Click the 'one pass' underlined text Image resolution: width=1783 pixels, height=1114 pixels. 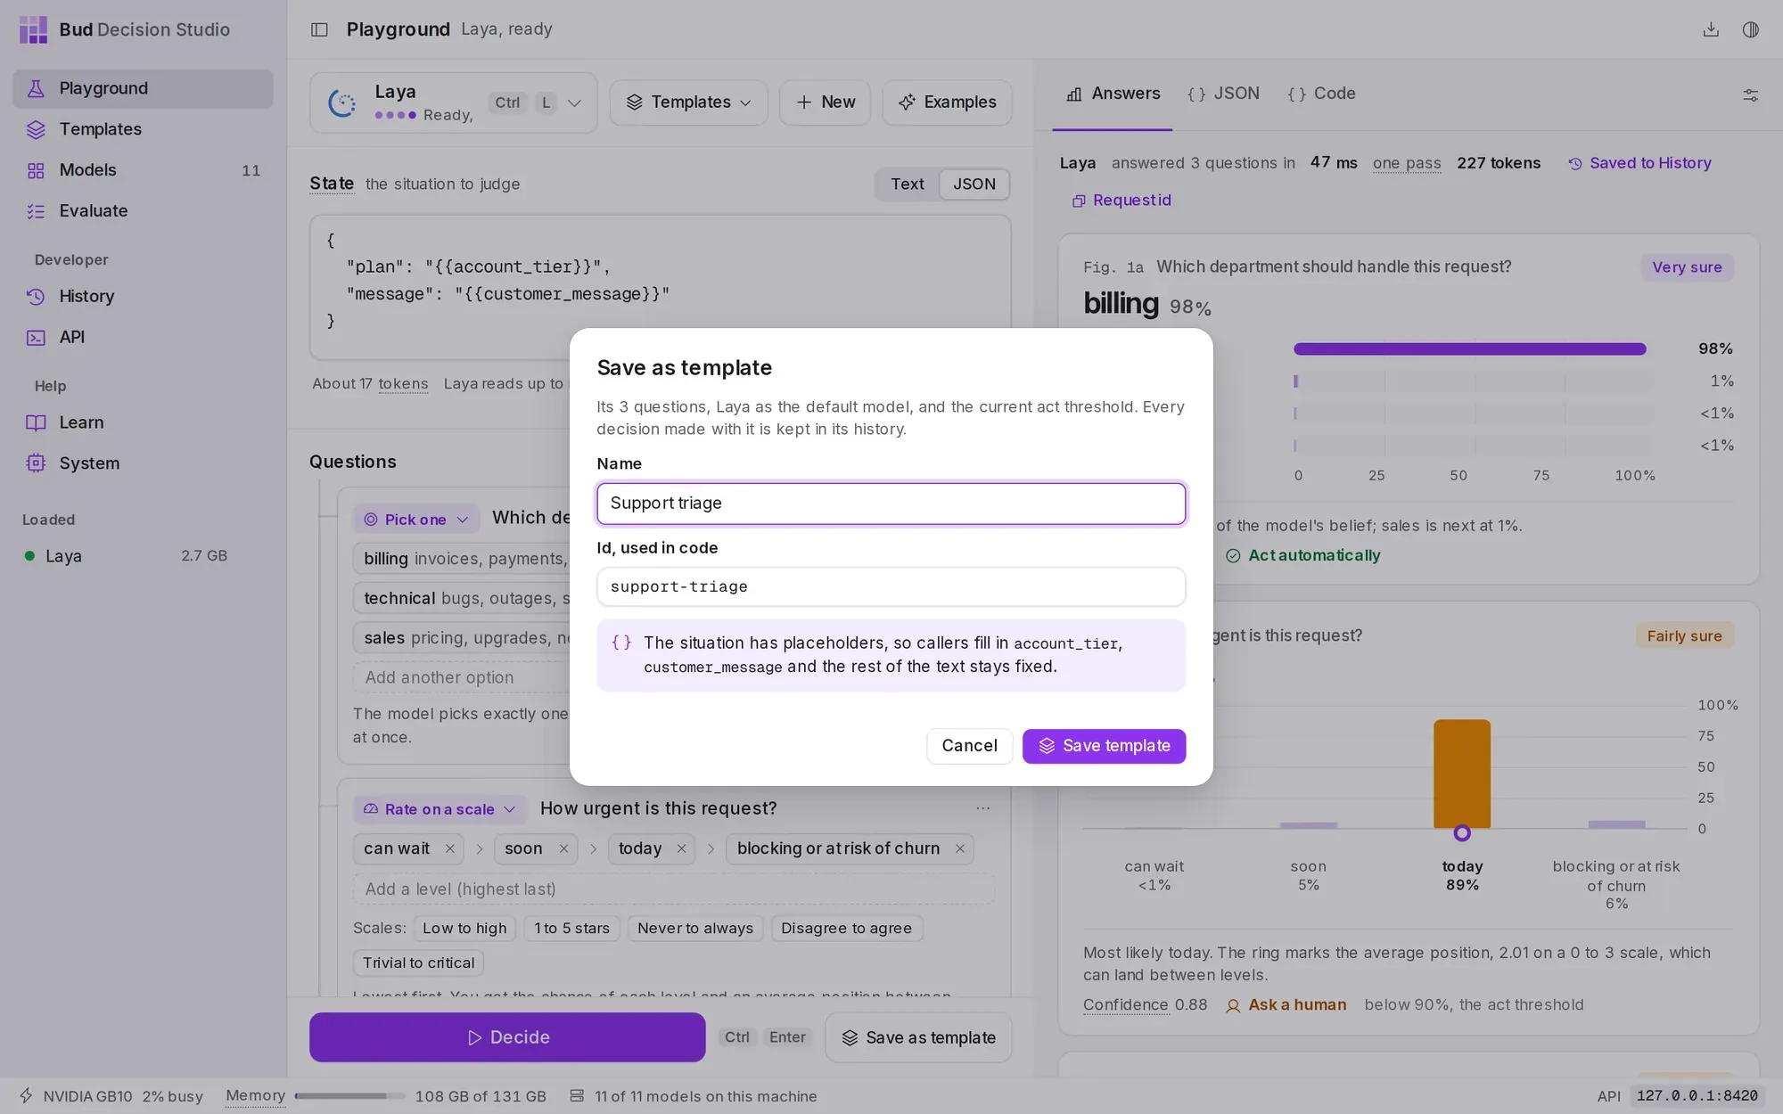1407,163
